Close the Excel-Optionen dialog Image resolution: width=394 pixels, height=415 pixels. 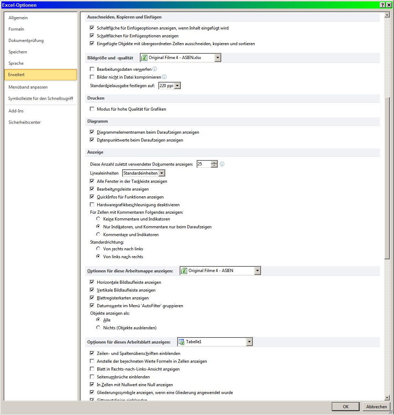(389, 5)
